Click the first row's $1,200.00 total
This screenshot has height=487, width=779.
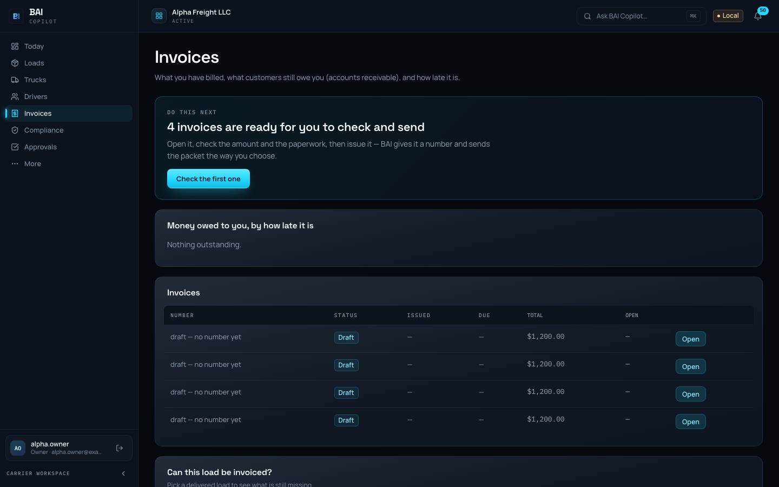click(546, 337)
